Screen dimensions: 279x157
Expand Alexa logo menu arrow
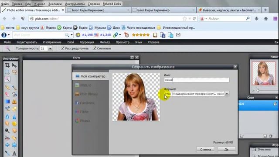(9, 35)
